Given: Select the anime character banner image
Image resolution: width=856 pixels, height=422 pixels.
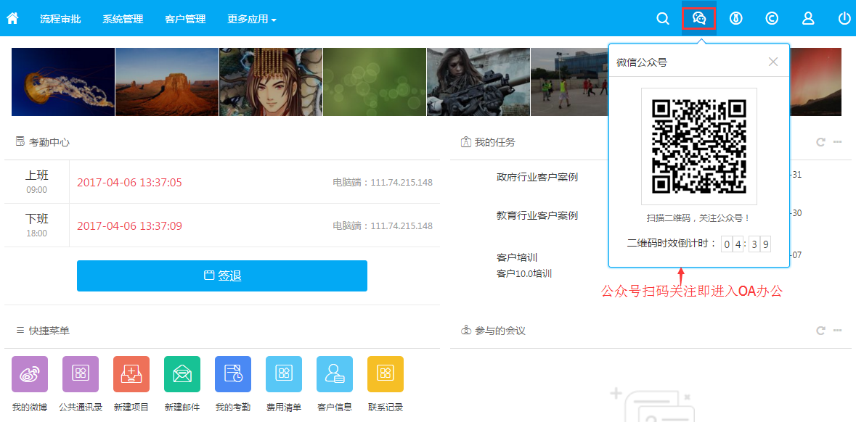Looking at the screenshot, I should [271, 82].
